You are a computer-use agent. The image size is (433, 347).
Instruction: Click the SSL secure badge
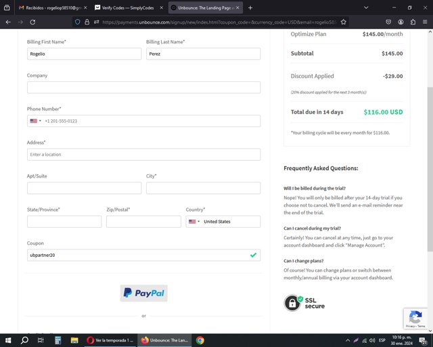tap(304, 303)
